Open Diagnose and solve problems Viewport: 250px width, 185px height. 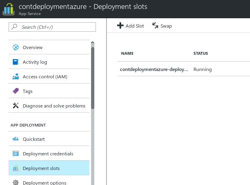pyautogui.click(x=54, y=106)
